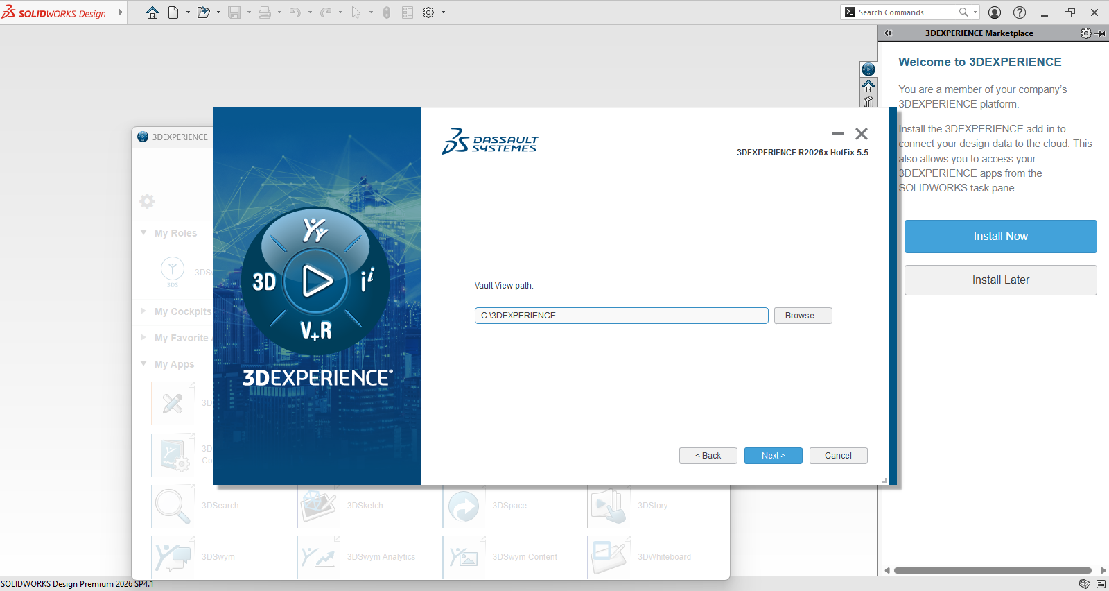Viewport: 1109px width, 591px height.
Task: Choose Install Later in the Marketplace pane
Action: click(x=1000, y=280)
